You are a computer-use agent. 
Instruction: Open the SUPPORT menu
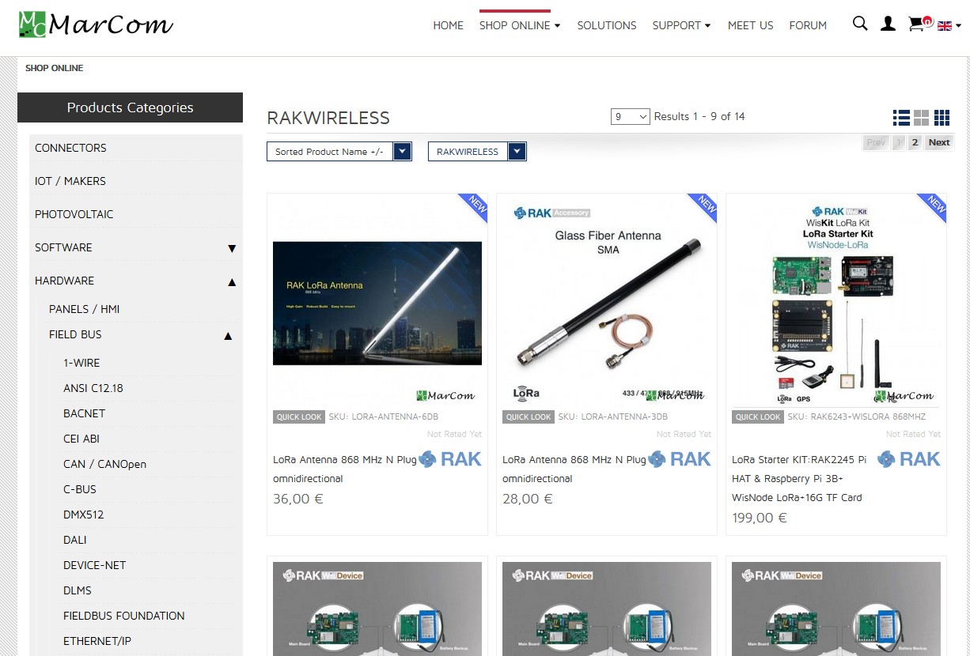(682, 25)
